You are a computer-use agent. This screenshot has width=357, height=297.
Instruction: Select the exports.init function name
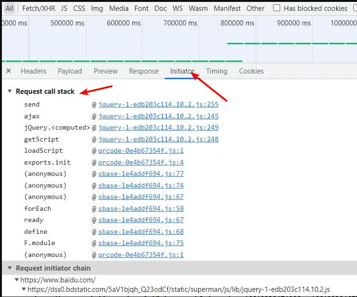48,163
